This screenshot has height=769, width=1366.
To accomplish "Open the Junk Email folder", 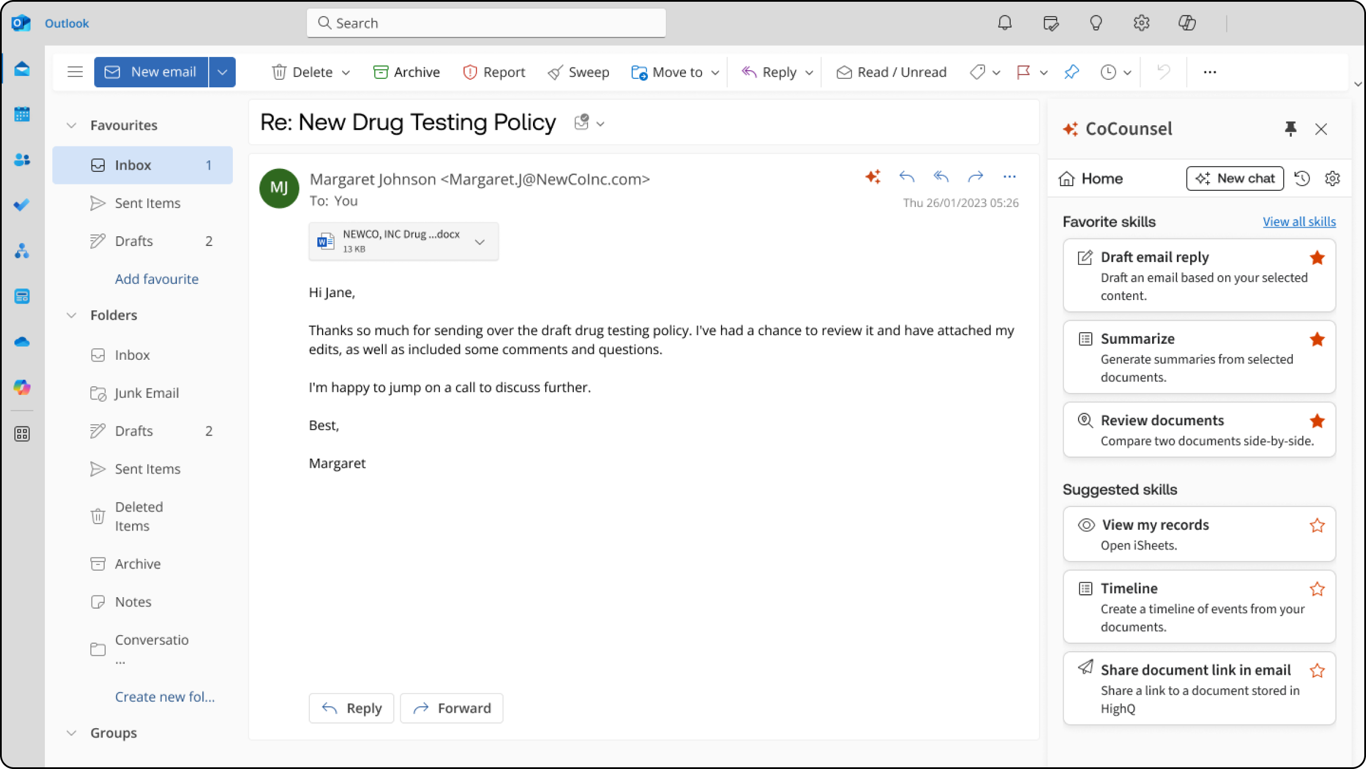I will click(147, 393).
